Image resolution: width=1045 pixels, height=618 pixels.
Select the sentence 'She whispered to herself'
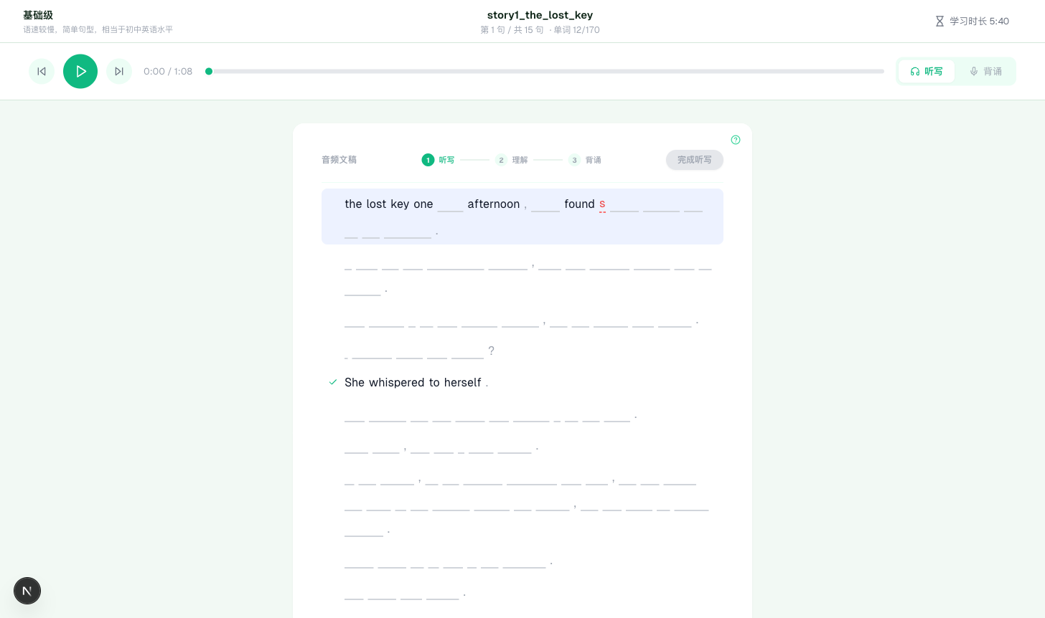pyautogui.click(x=413, y=383)
